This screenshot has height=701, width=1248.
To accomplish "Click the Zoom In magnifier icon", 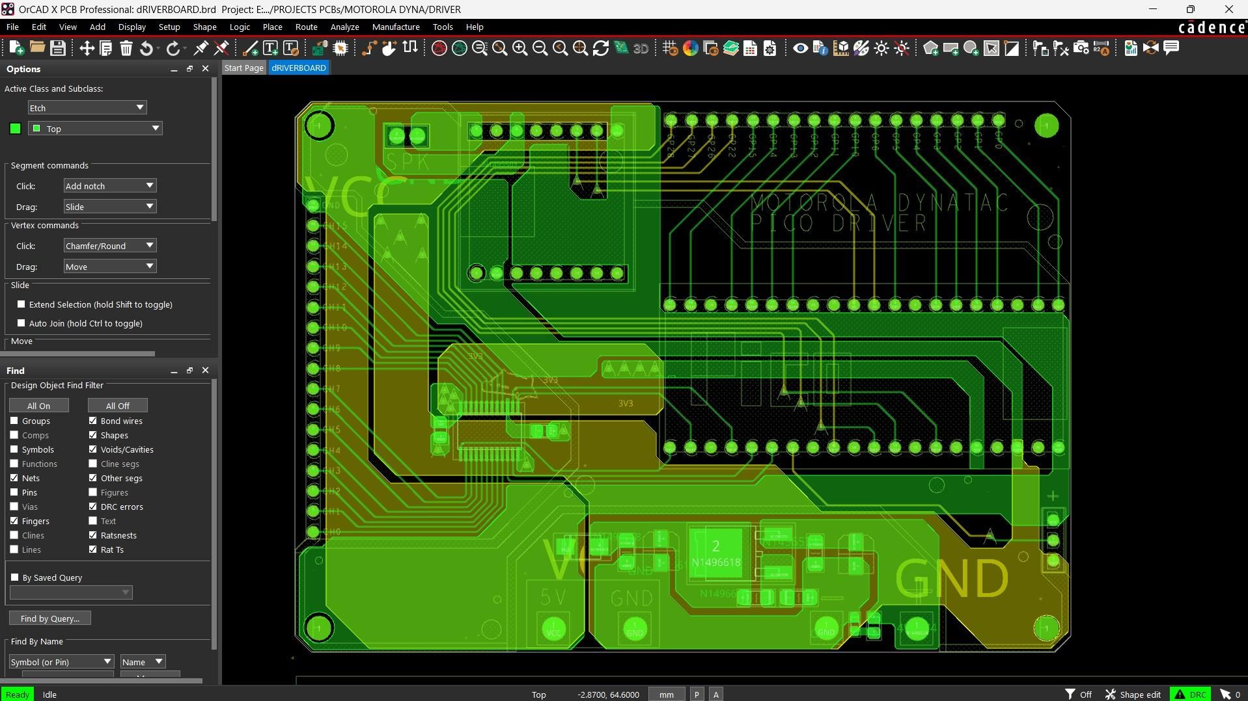I will 520,48.
